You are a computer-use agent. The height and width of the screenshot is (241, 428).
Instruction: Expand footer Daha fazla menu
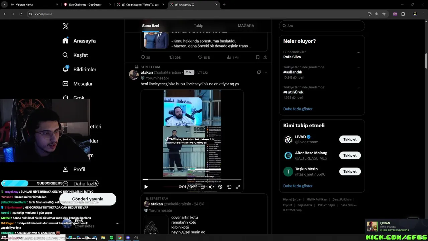348,205
